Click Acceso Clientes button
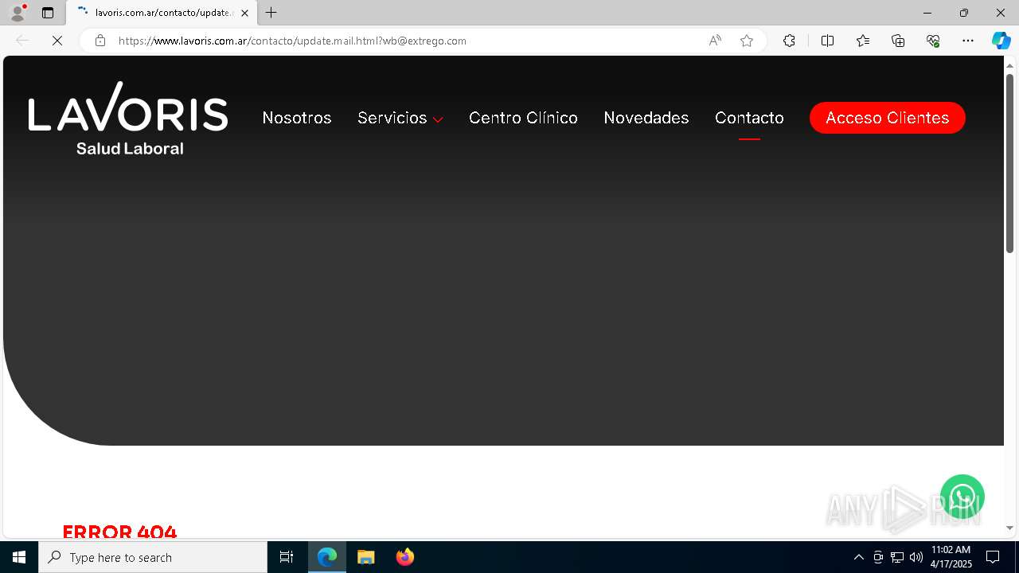1019x573 pixels. [888, 118]
